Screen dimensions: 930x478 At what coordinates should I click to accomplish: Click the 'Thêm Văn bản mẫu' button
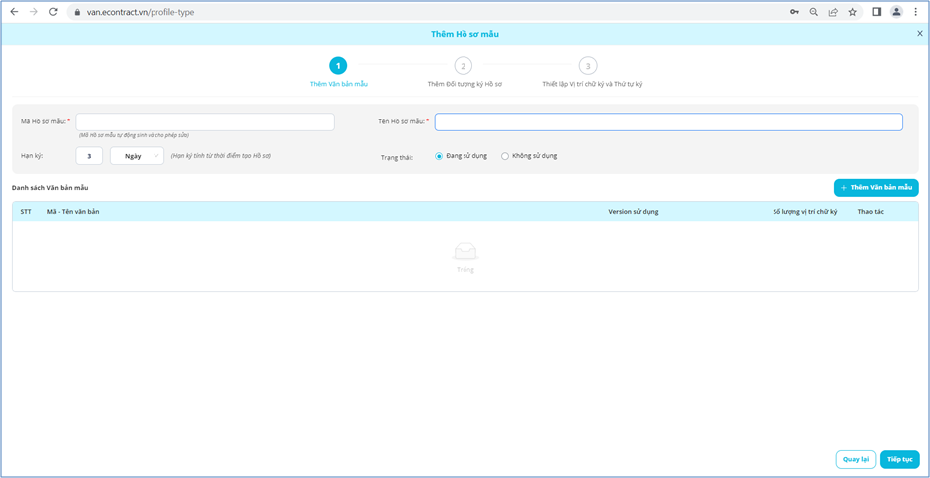[876, 187]
